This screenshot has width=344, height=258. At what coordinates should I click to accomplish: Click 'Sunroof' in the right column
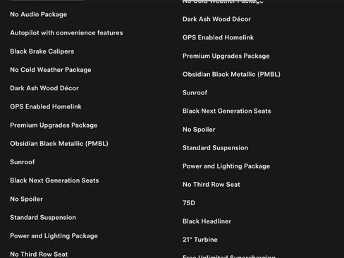pyautogui.click(x=195, y=93)
